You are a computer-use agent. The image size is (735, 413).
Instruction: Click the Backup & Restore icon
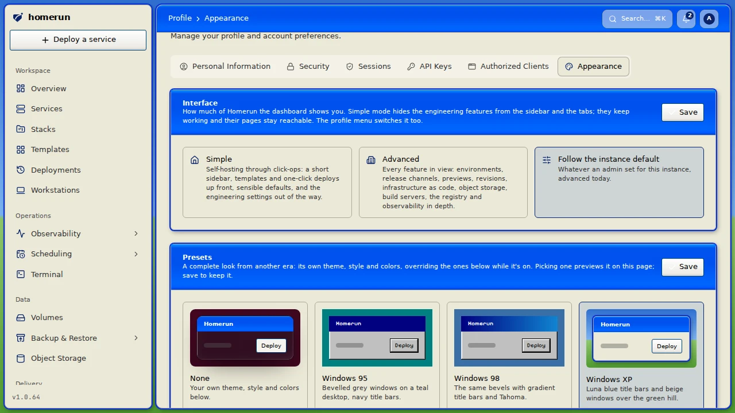point(21,338)
